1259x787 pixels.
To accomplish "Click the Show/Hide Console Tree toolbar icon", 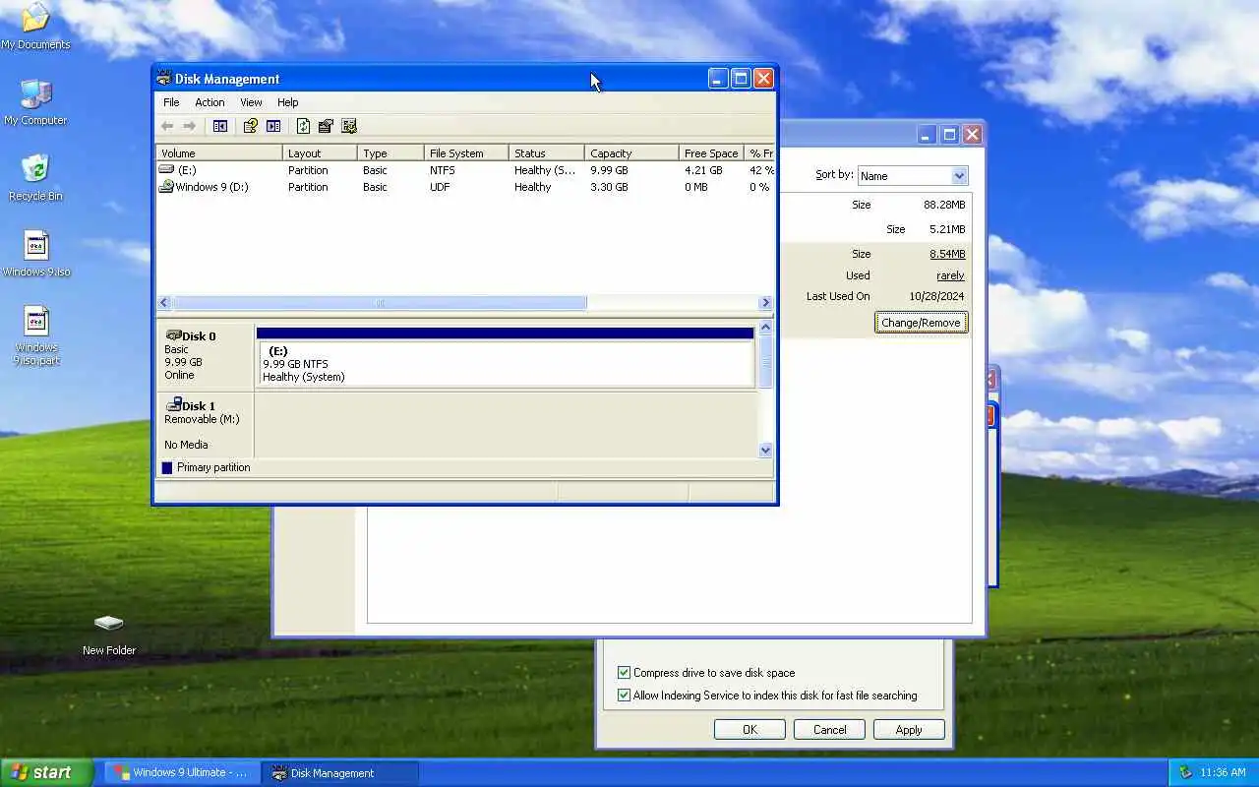I will [220, 126].
